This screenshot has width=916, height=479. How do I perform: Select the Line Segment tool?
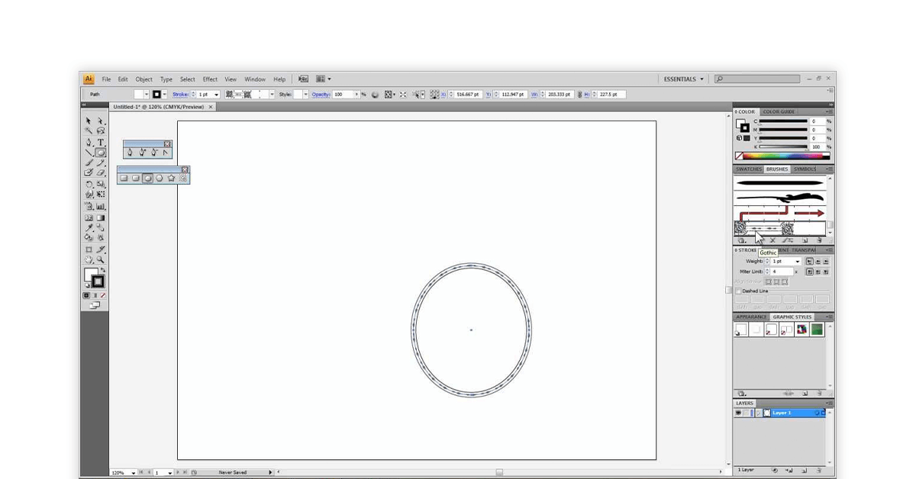pos(88,152)
